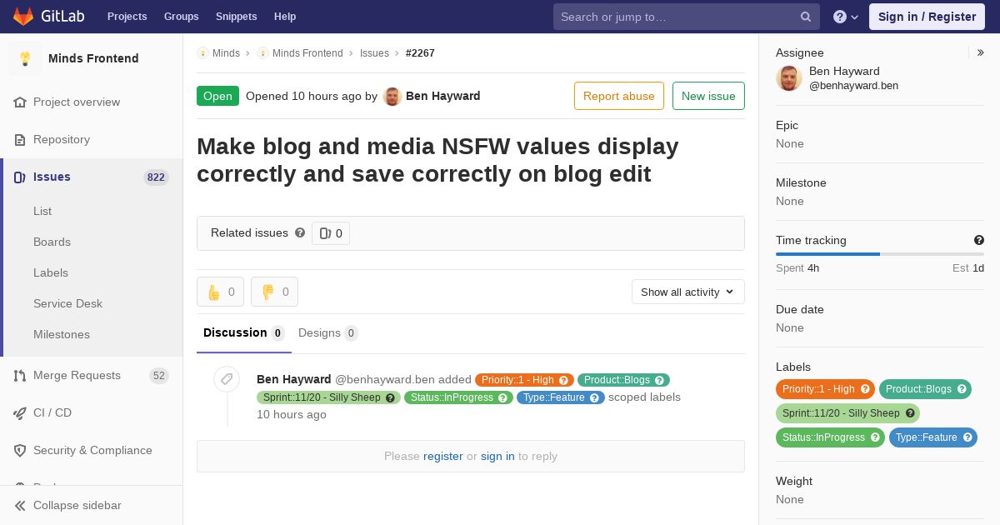Click the Priority::1 - High label in sidebar
This screenshot has height=525, width=1000.
[825, 389]
